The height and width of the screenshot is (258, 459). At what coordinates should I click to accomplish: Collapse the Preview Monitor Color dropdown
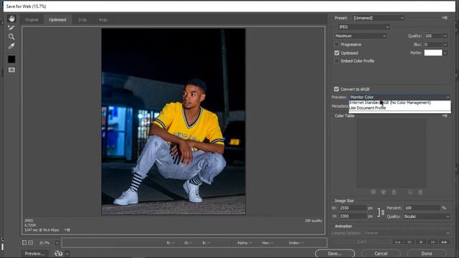click(x=399, y=97)
